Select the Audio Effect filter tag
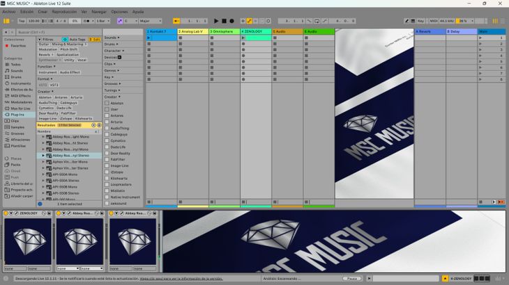 tap(70, 72)
